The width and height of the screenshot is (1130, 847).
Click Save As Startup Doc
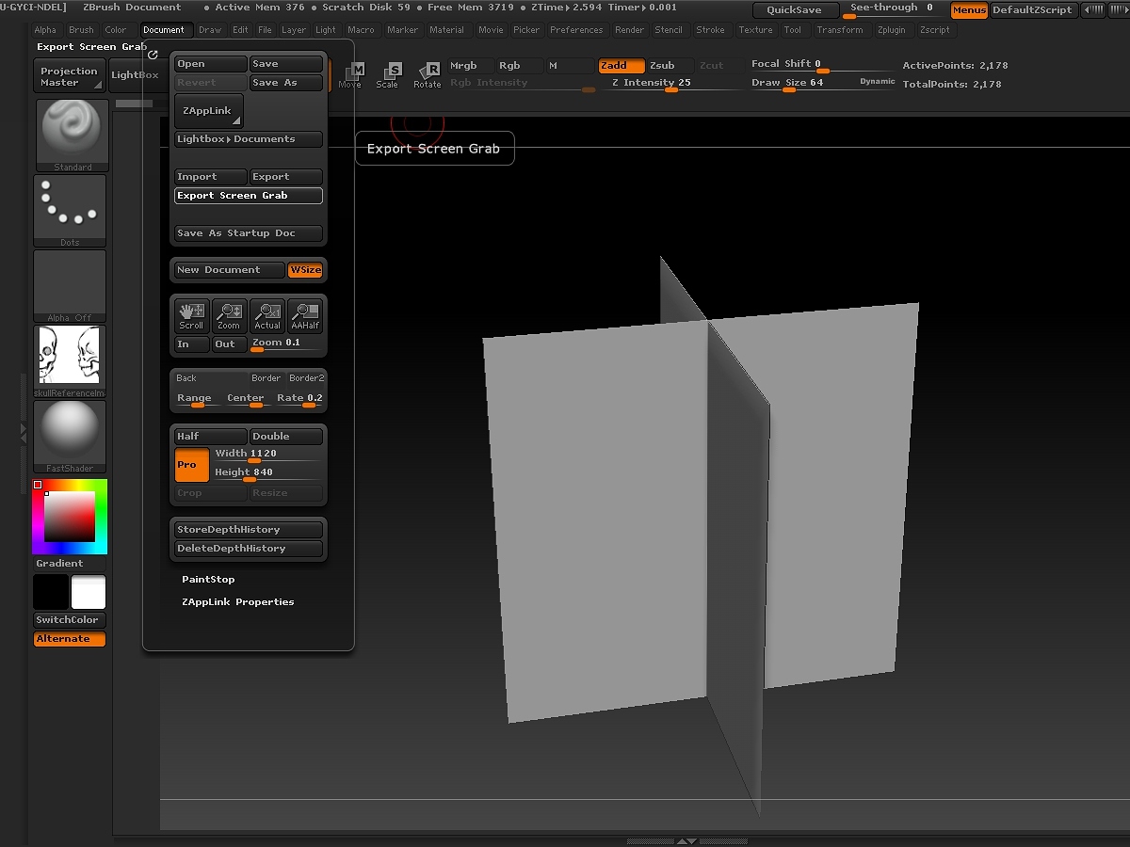[x=249, y=233]
